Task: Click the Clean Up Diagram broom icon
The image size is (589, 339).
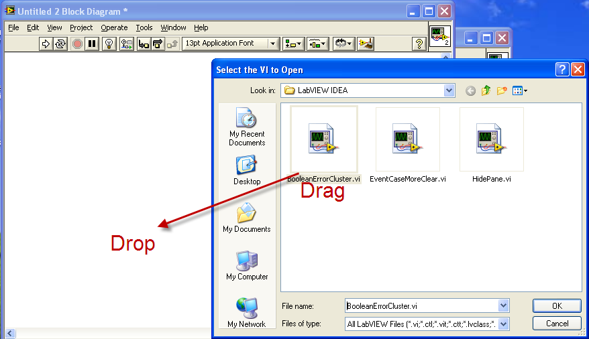Action: tap(366, 44)
